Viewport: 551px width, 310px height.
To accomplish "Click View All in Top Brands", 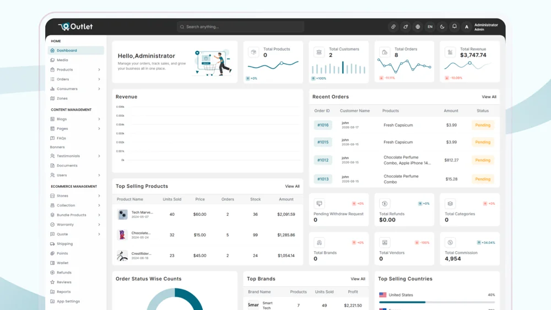I will tap(358, 279).
